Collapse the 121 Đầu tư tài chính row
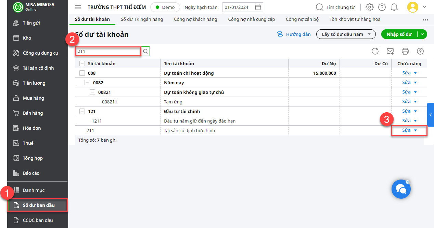Image resolution: width=434 pixels, height=228 pixels. tap(82, 111)
